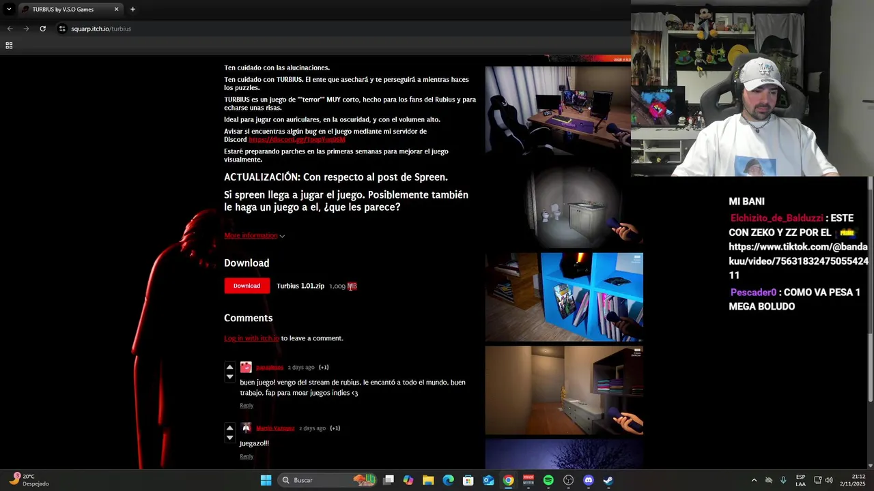Open the clock showing 21:12
The height and width of the screenshot is (491, 874).
(854, 480)
